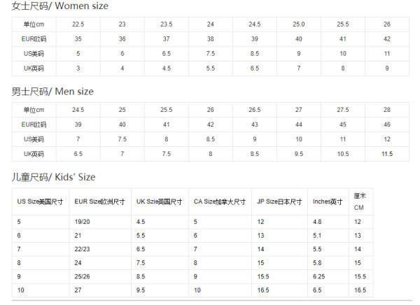The image size is (420, 305).
Task: Click the "26.5" cm cell in Men table
Action: click(x=255, y=110)
